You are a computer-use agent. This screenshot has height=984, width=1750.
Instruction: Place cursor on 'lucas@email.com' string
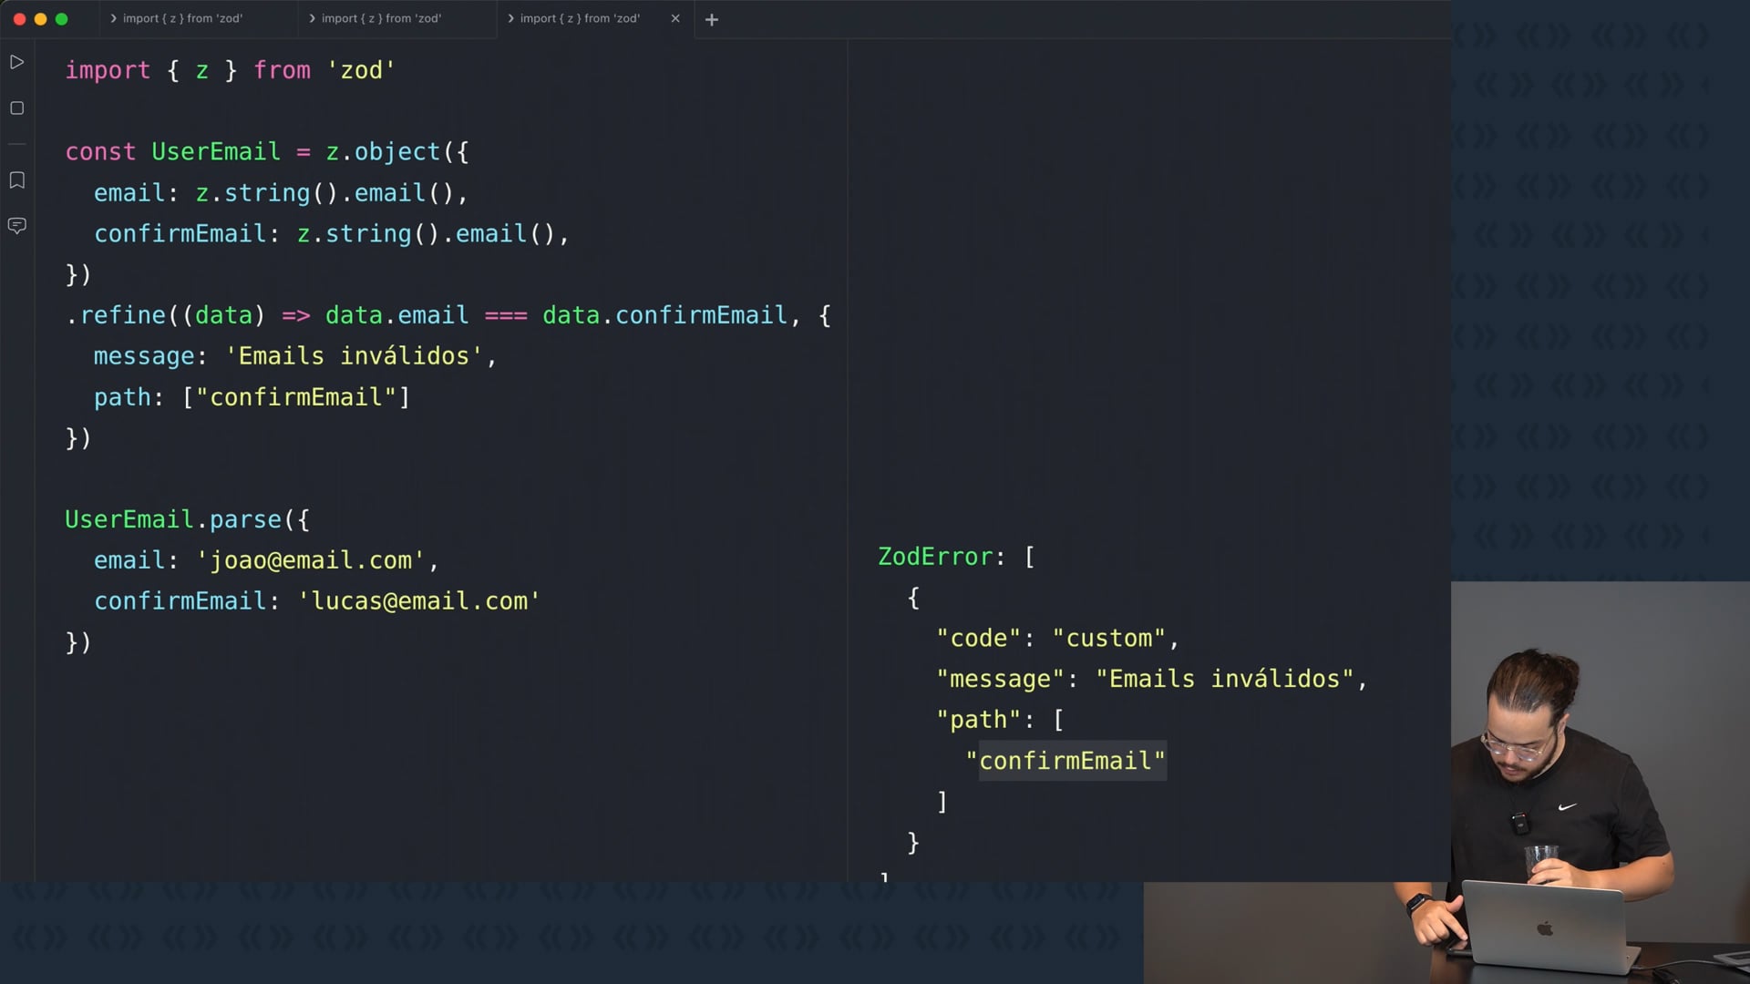pyautogui.click(x=419, y=601)
